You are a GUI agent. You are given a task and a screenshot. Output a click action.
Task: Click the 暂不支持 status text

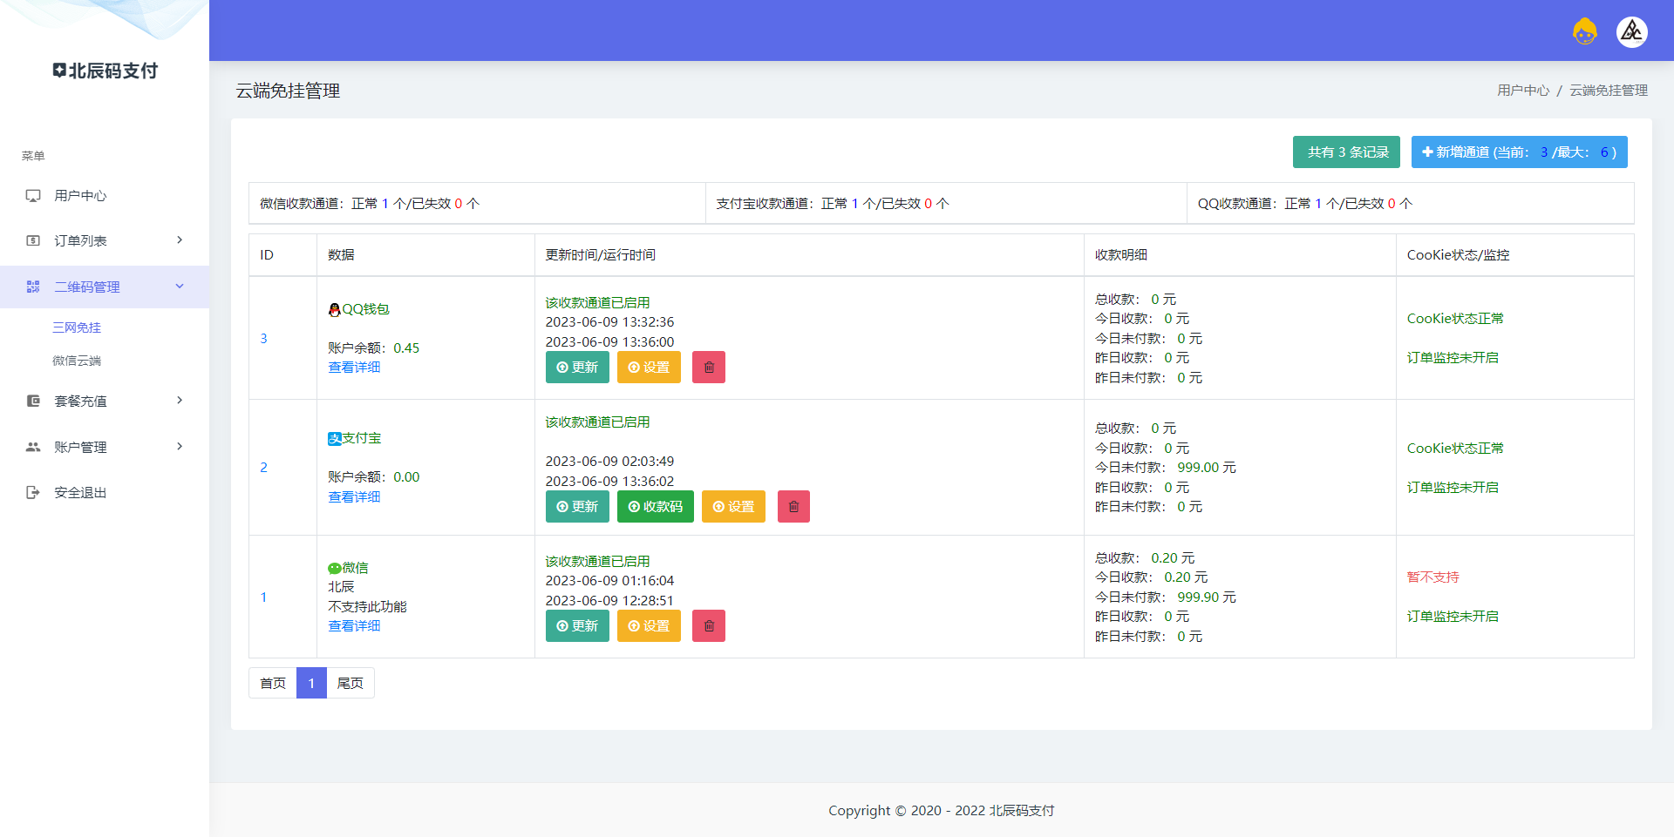point(1432,577)
